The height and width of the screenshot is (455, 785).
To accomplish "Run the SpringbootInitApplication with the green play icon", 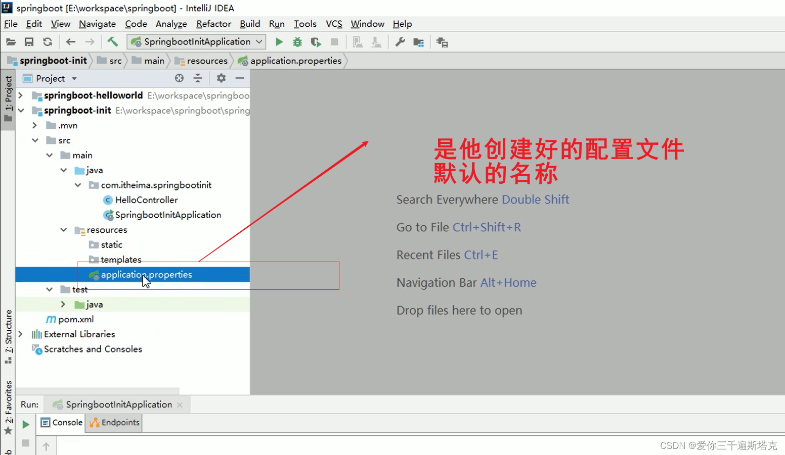I will [x=279, y=41].
